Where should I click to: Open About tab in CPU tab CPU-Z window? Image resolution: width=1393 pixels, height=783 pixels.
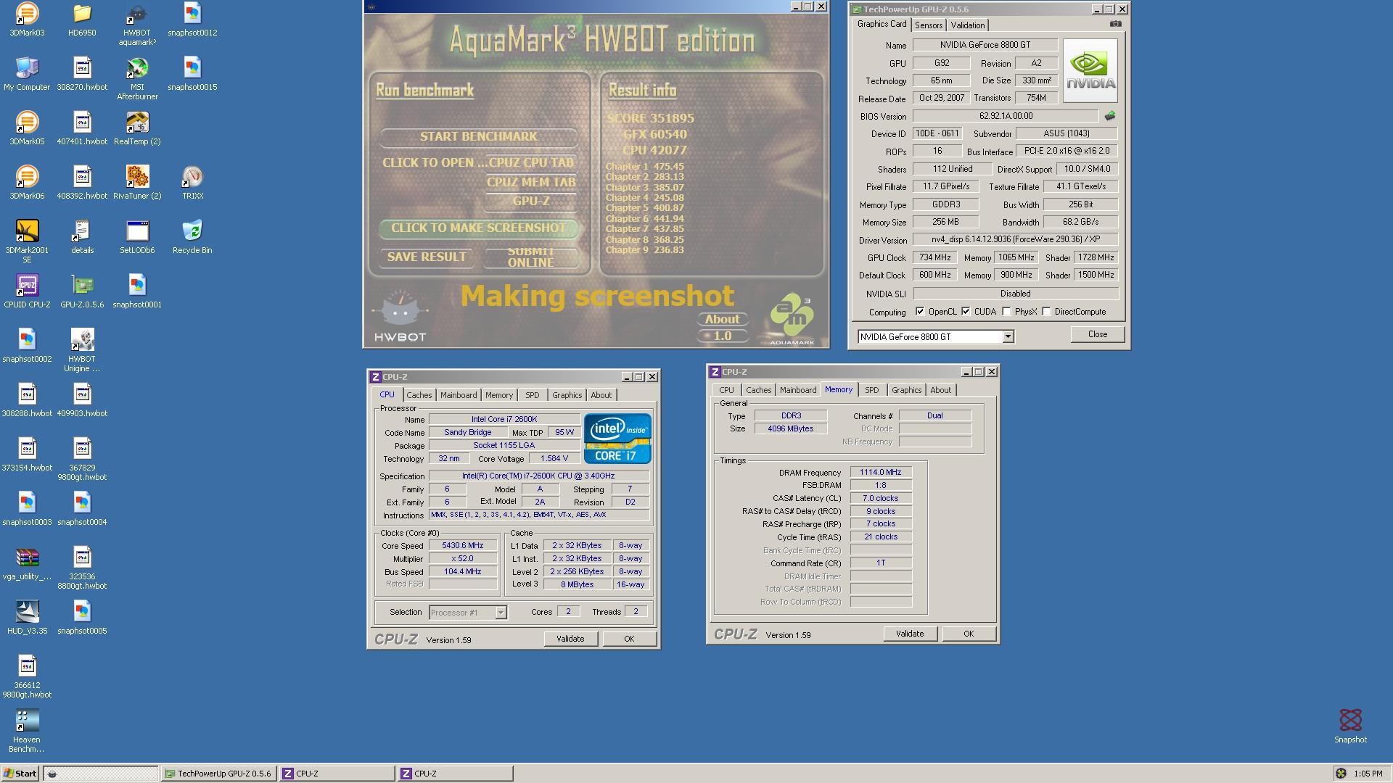pos(601,395)
